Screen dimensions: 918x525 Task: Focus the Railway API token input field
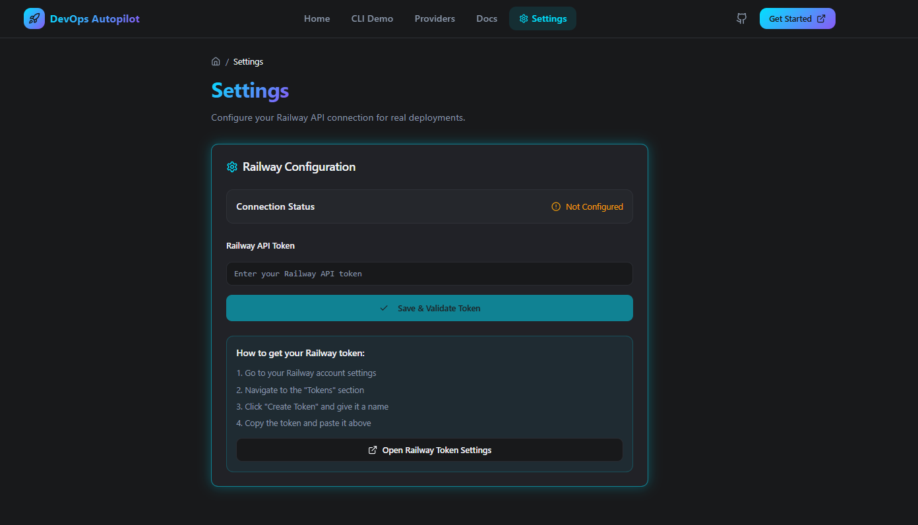(429, 274)
